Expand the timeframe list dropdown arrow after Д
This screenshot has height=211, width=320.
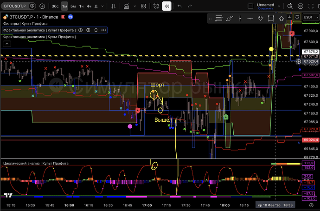[103, 6]
